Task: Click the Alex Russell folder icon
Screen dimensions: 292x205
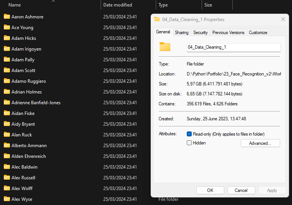Action: coord(7,177)
